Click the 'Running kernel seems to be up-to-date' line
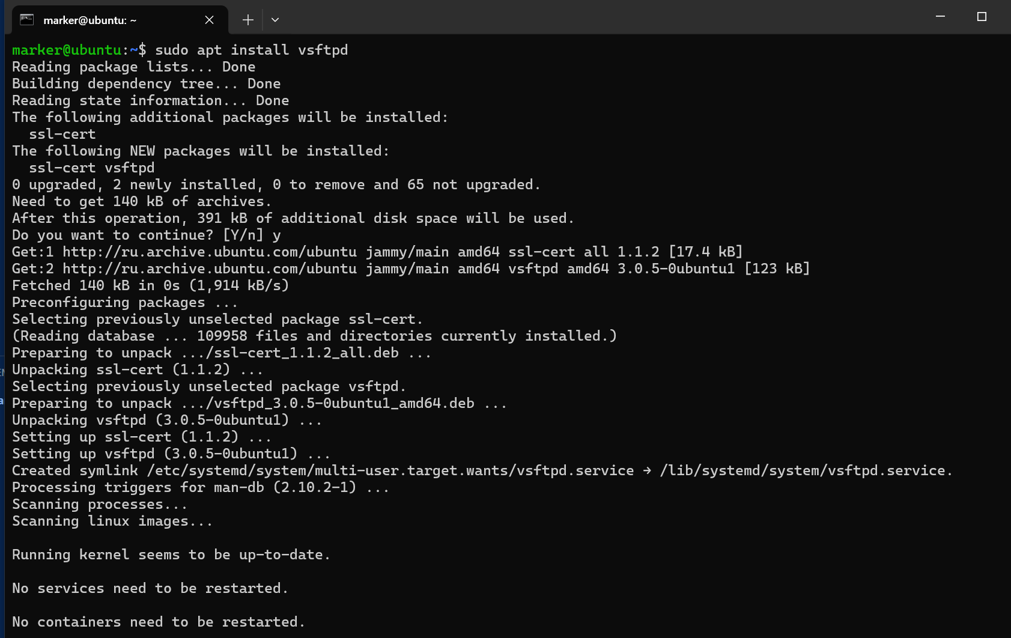The image size is (1011, 638). point(171,554)
